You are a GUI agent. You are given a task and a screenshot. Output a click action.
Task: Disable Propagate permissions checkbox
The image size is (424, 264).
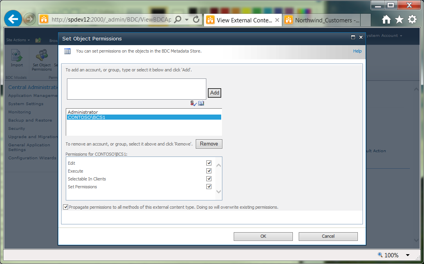[65, 207]
